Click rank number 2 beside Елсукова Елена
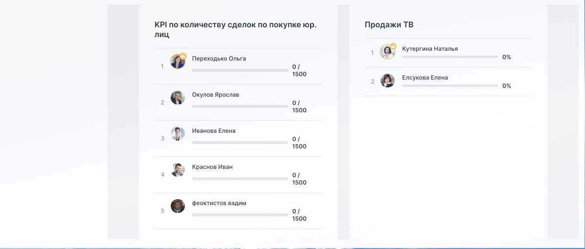 tap(372, 82)
